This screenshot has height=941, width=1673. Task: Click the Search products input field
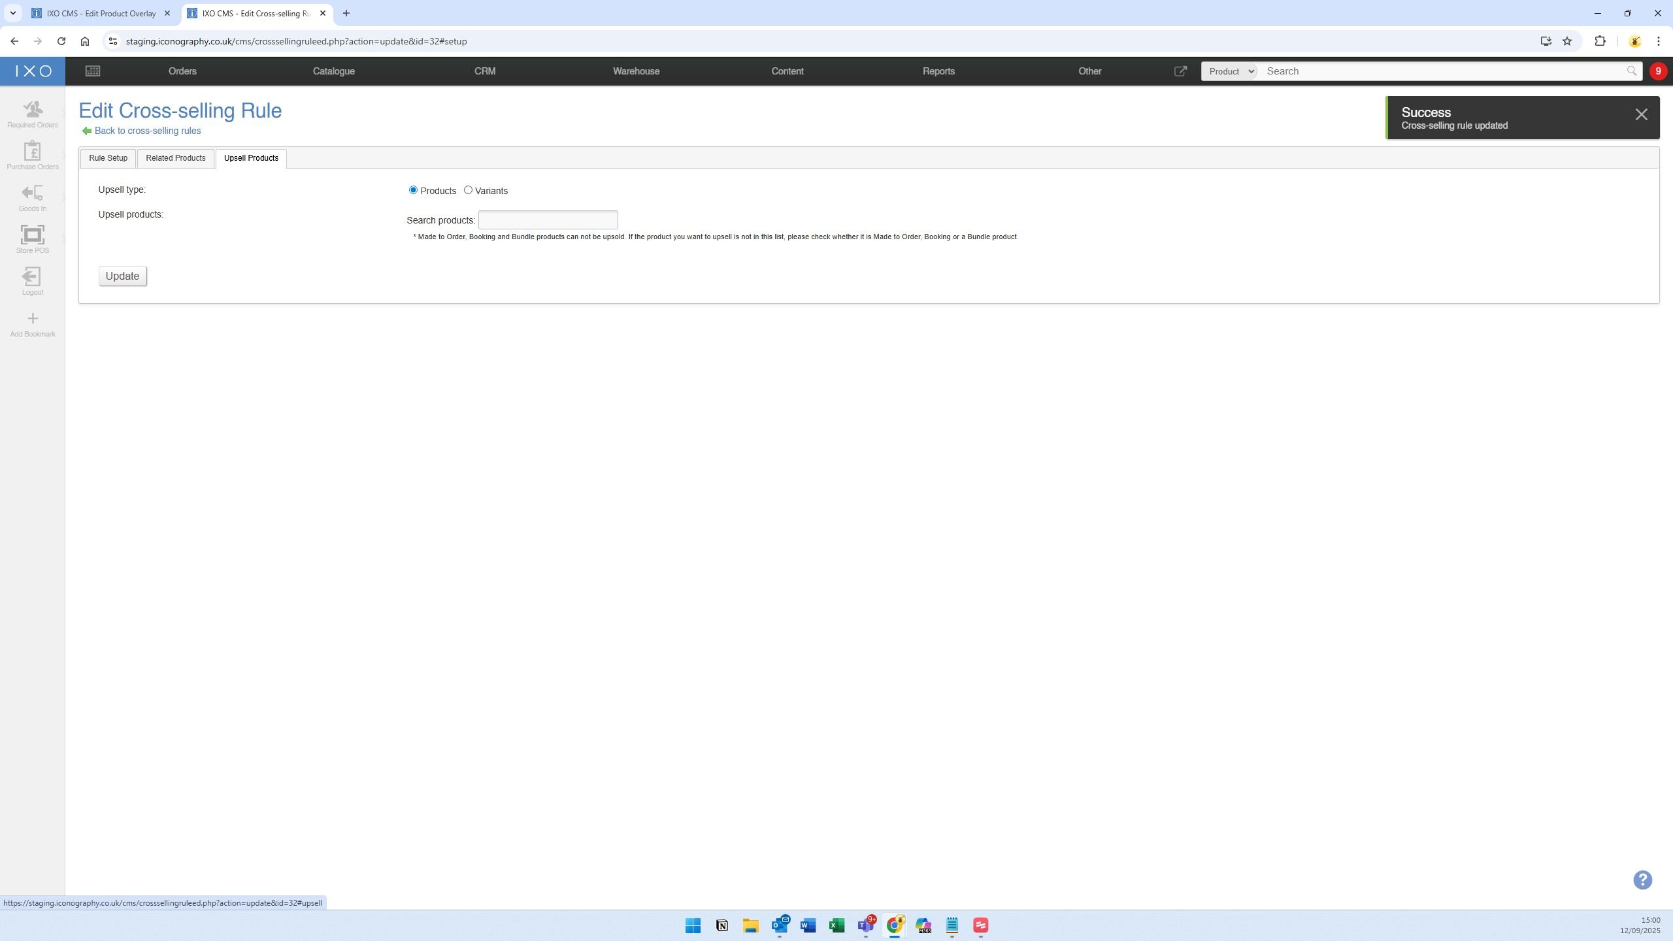[548, 220]
